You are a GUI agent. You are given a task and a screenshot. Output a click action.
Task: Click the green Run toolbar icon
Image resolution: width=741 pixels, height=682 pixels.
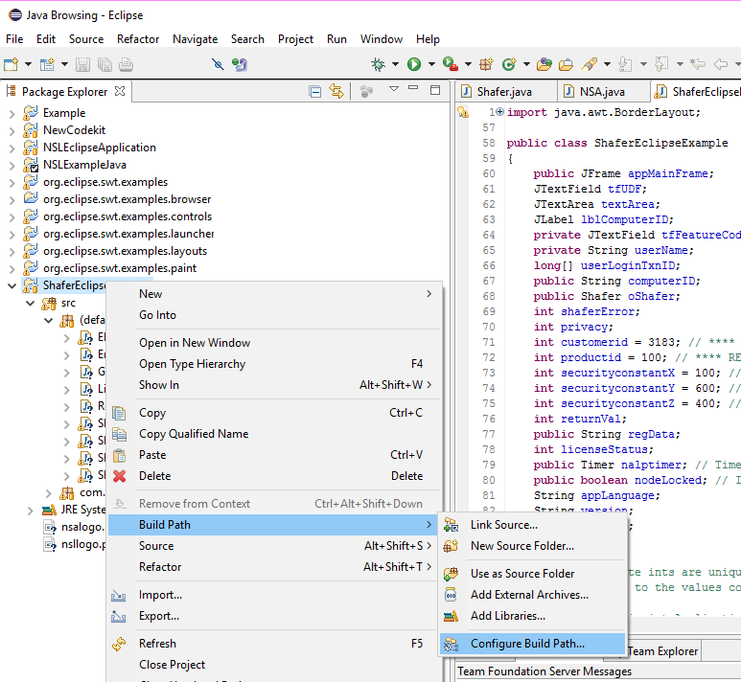(414, 64)
